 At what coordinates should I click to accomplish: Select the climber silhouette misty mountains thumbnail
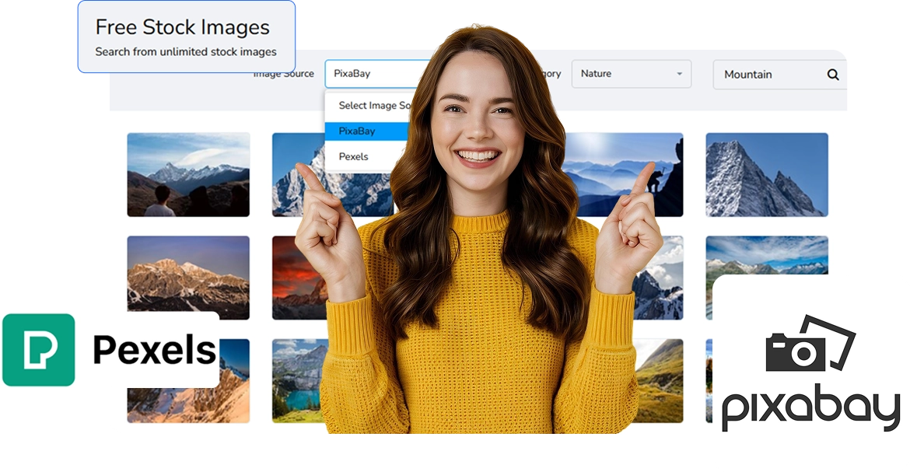click(x=624, y=175)
